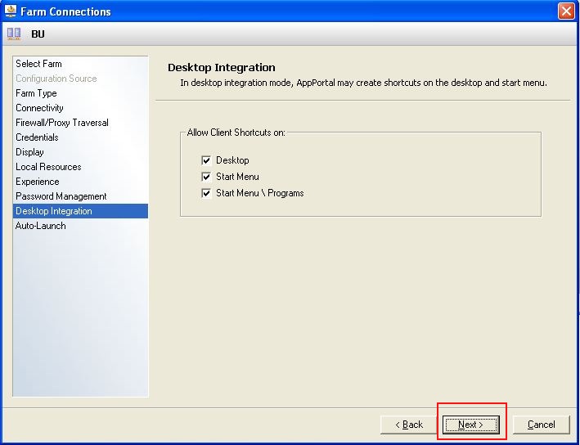The width and height of the screenshot is (580, 445).
Task: Toggle the Start Menu checkbox
Action: [x=206, y=177]
